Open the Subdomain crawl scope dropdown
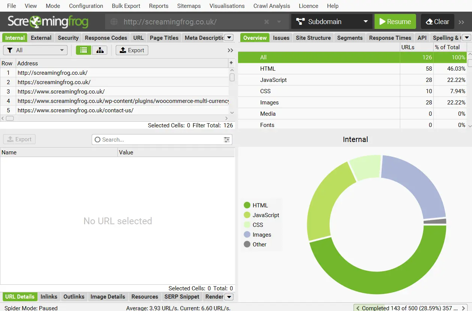 (x=332, y=22)
